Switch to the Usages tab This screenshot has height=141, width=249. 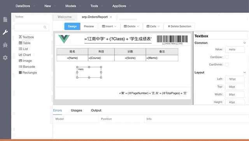[76, 110]
